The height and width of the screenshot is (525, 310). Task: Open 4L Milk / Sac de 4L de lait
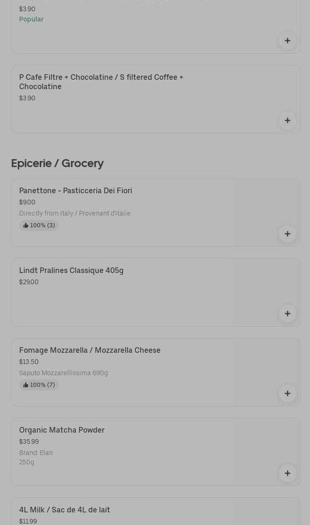click(64, 510)
